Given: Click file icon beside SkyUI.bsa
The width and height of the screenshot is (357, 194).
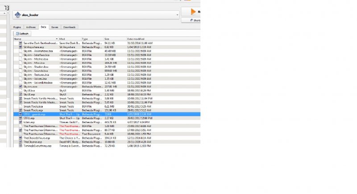Looking at the screenshot, I should (20, 91).
